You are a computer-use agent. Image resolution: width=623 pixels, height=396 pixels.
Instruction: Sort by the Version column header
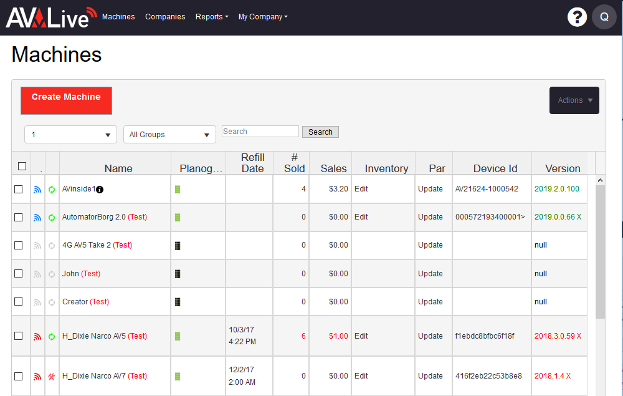pos(563,168)
